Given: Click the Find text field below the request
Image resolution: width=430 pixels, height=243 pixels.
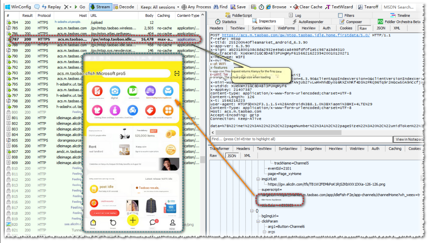Looking at the screenshot, I should (x=301, y=139).
